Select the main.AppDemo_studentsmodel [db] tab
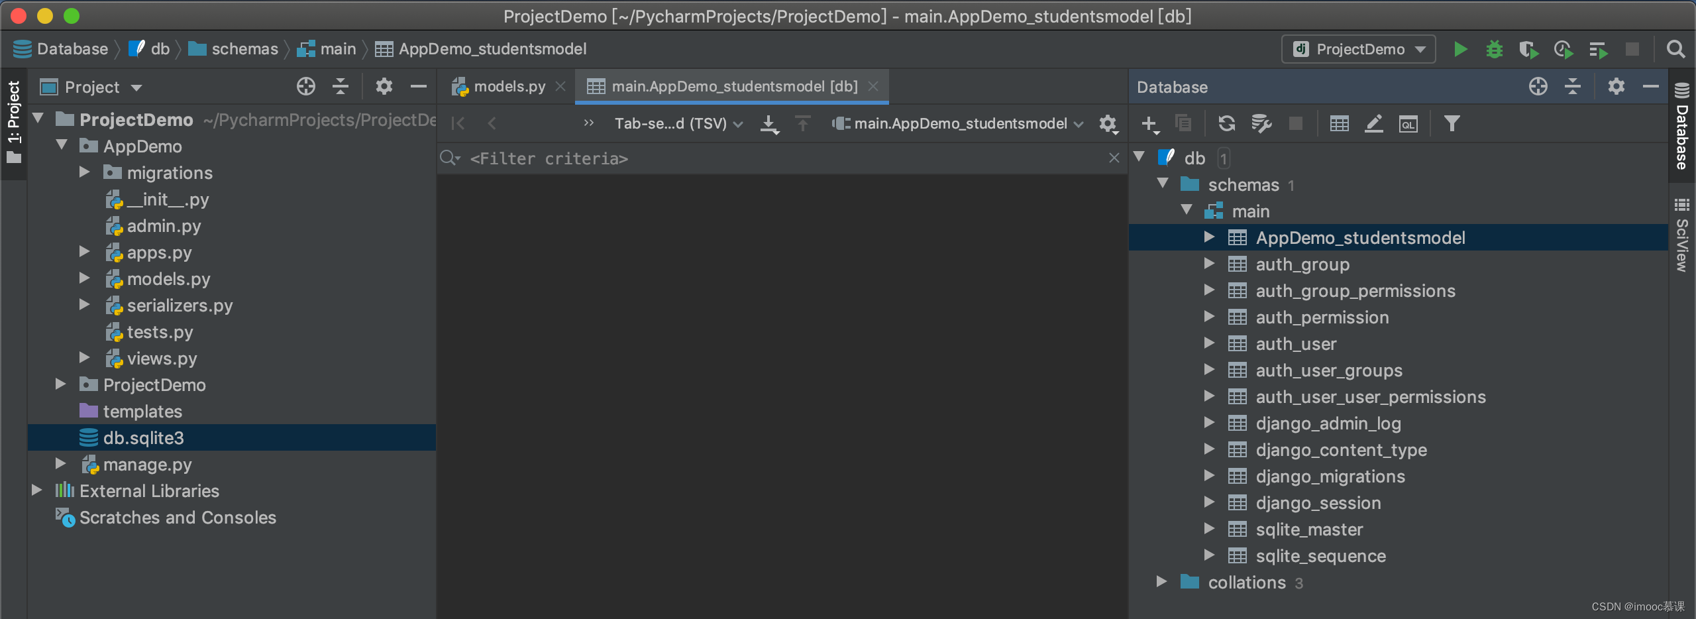 (729, 86)
